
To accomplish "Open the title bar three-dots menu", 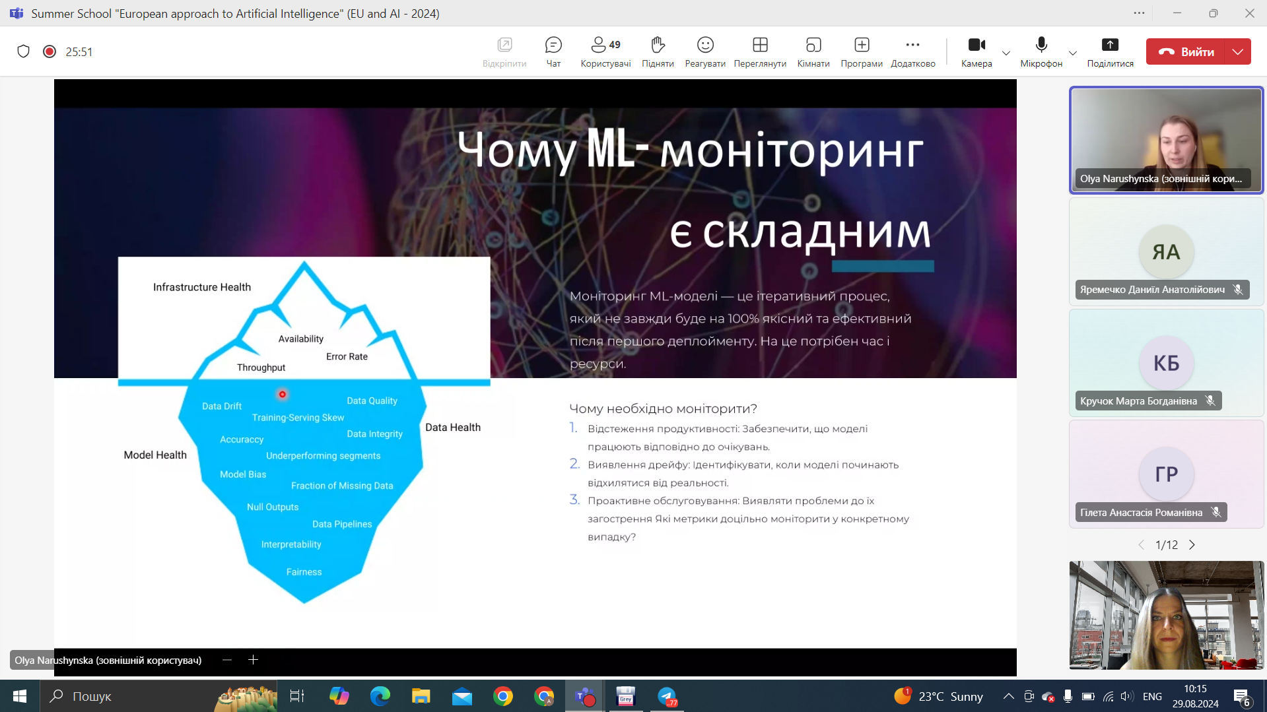I will point(1139,13).
